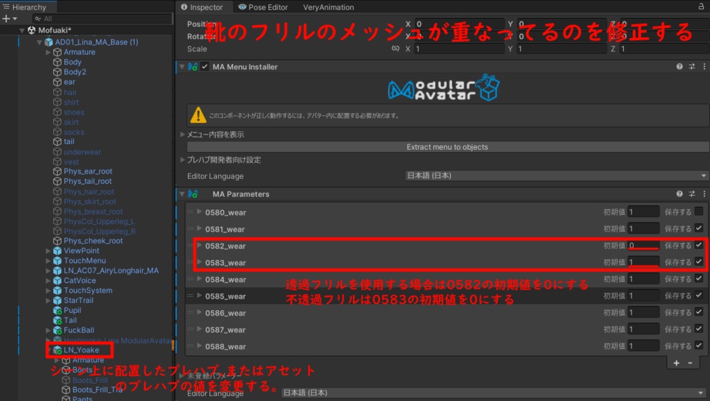Click the hierarchy add (+) dropdown button

tap(10, 19)
